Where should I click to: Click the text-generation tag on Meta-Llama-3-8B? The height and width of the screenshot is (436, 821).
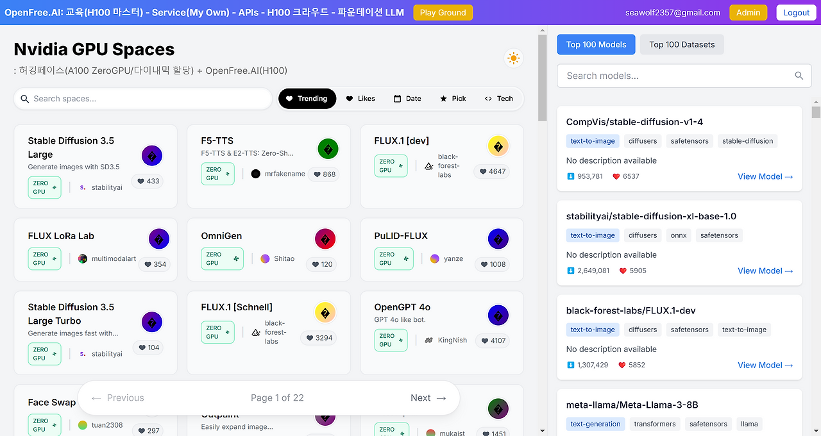[x=595, y=424]
